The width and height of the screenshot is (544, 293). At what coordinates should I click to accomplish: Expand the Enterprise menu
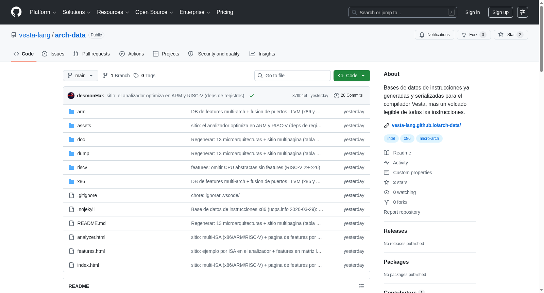(x=195, y=12)
